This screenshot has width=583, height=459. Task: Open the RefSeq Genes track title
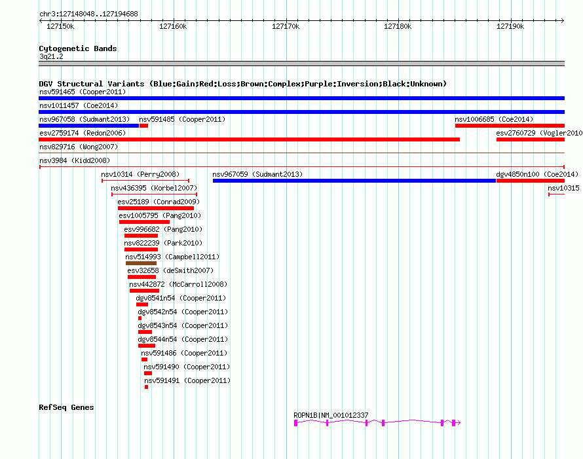coord(66,407)
